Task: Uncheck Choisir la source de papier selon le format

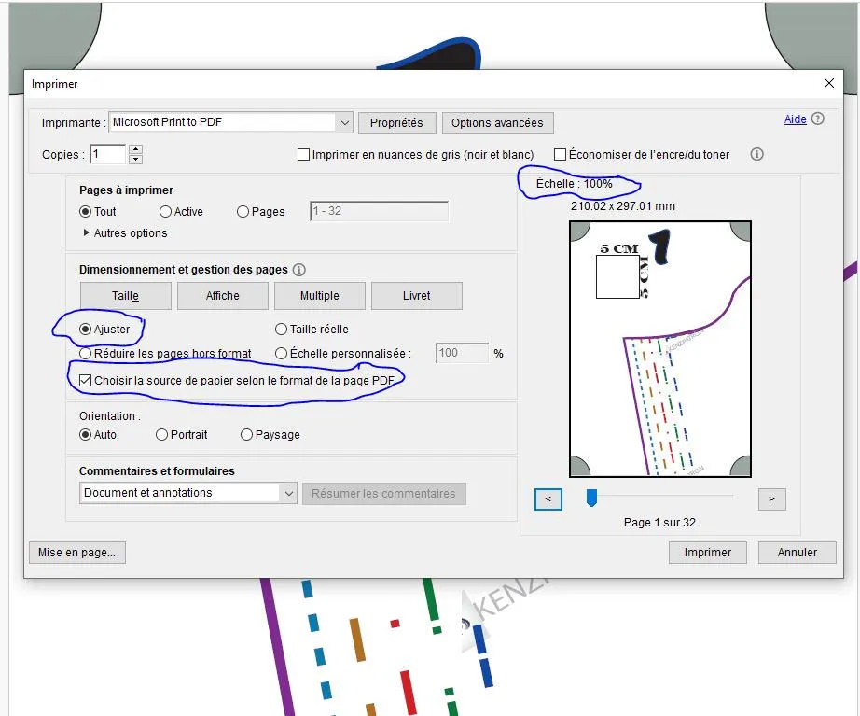Action: [x=85, y=381]
